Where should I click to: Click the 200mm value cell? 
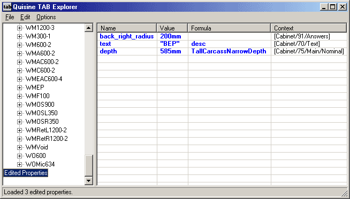click(172, 36)
